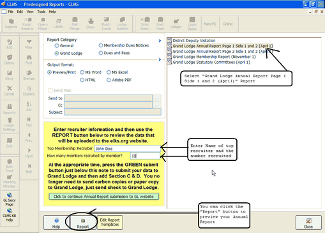Choose Adobe PDF output format
Screen dimensions: 325x233
coord(119,80)
